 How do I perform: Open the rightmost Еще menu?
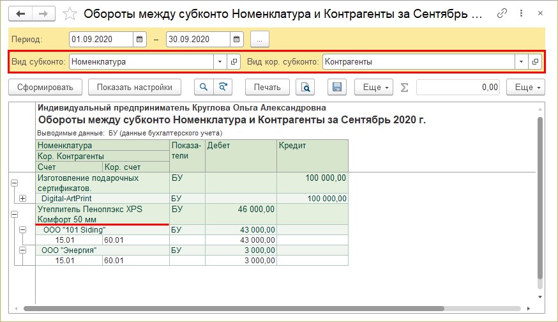(525, 87)
